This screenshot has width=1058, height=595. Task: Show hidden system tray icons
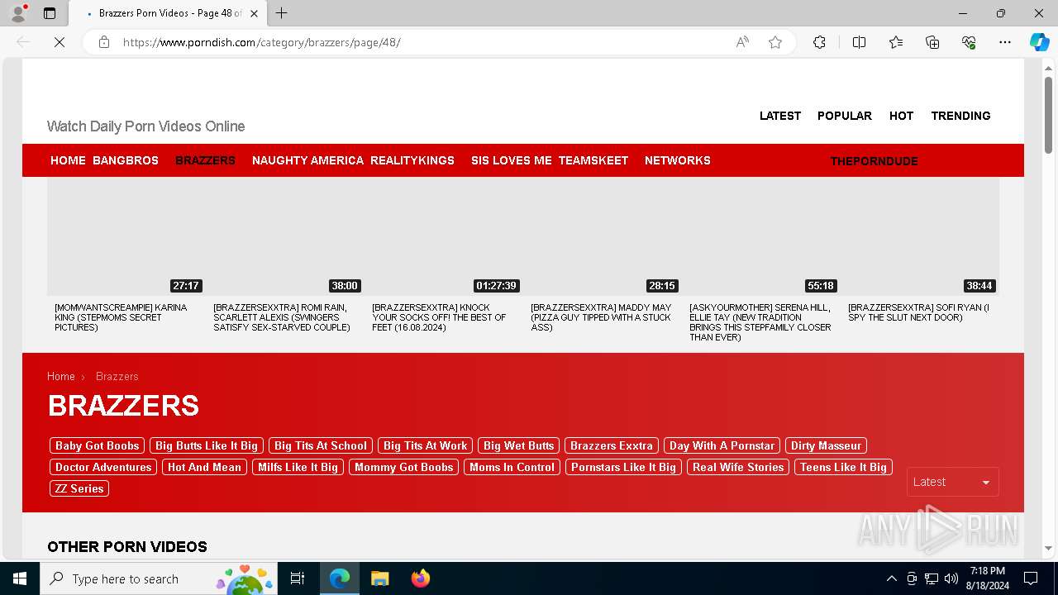[891, 578]
